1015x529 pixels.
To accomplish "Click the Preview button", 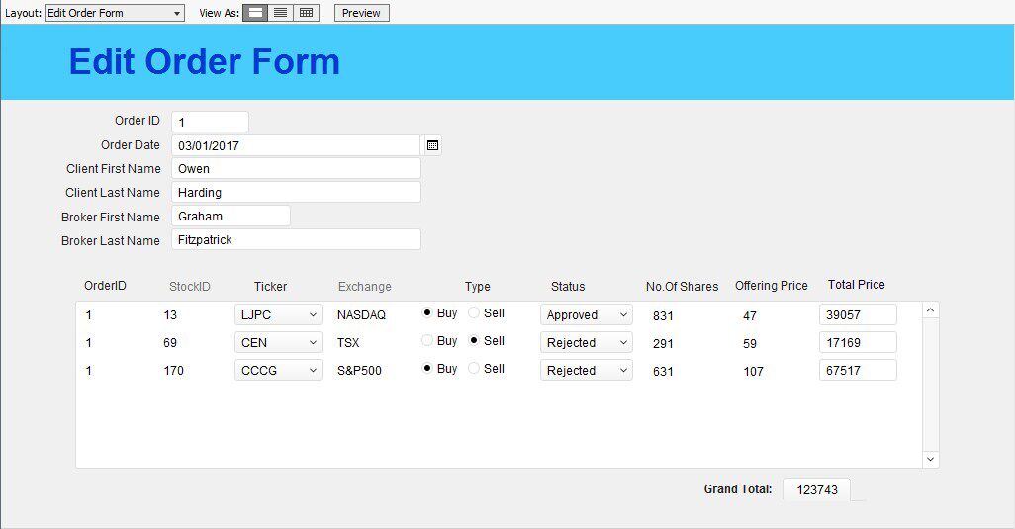I will pyautogui.click(x=361, y=13).
